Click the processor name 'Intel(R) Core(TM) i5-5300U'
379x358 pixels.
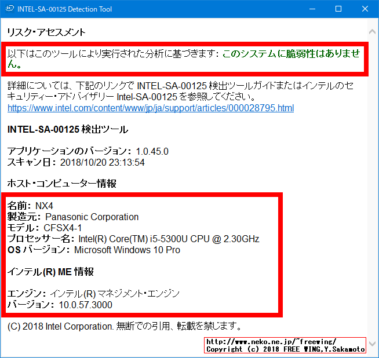pos(133,239)
